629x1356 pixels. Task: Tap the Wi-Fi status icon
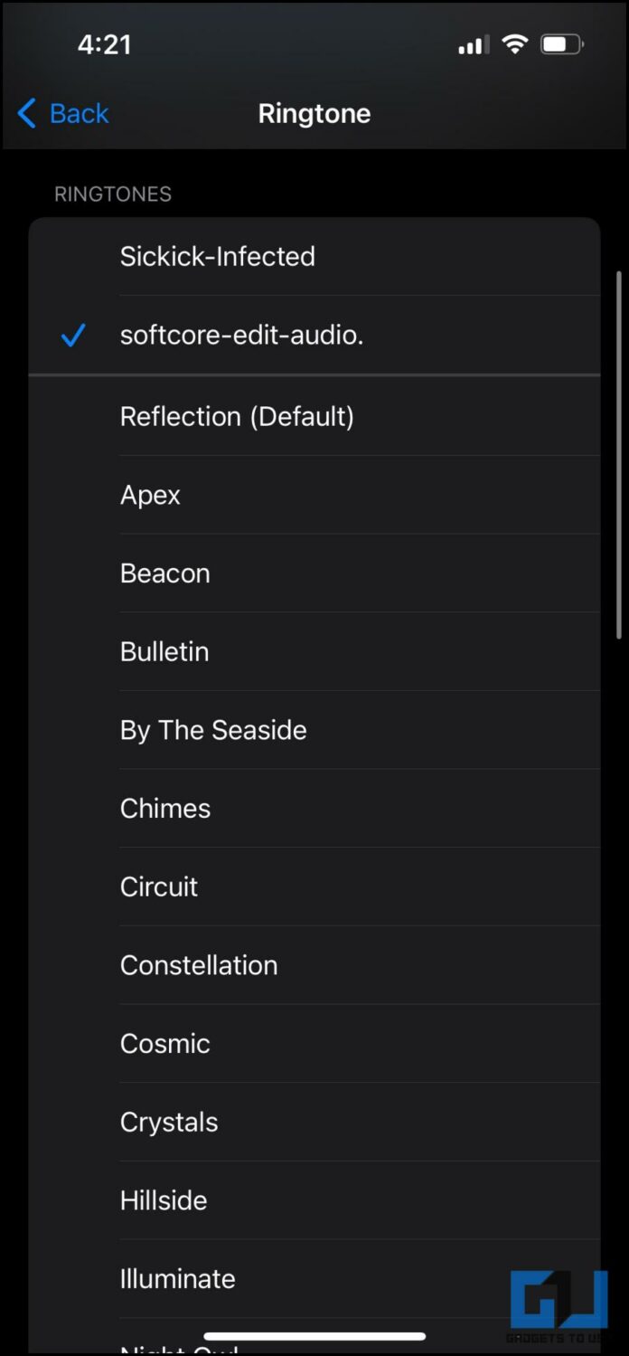(514, 44)
